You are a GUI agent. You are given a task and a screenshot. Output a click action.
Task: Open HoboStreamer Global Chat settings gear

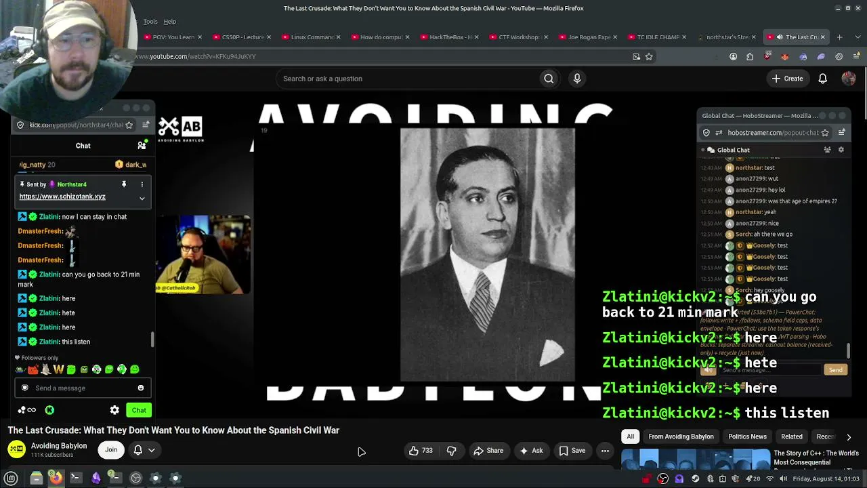841,150
